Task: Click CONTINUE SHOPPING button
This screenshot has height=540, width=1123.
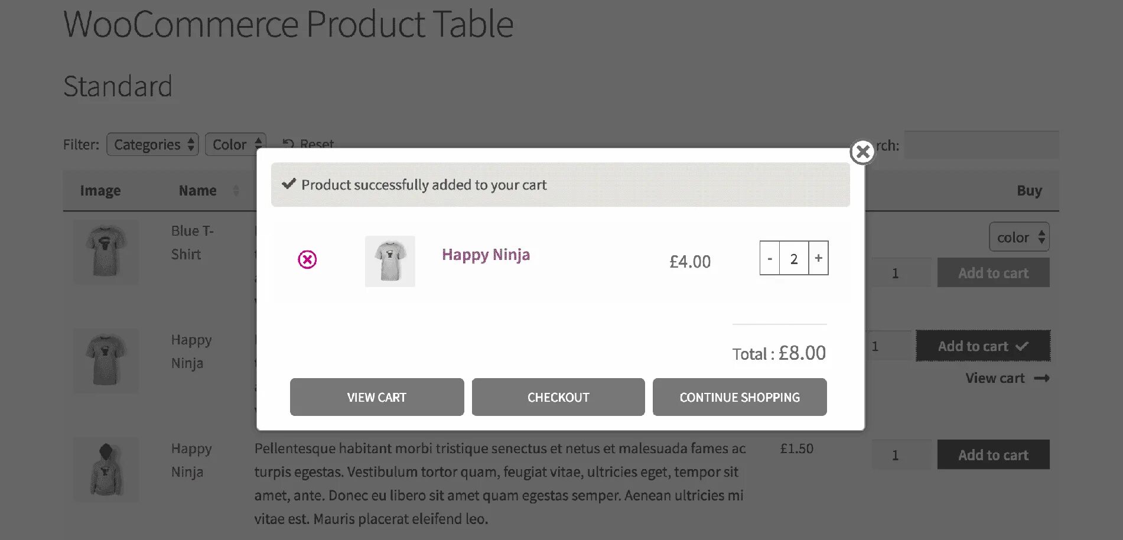Action: 739,397
